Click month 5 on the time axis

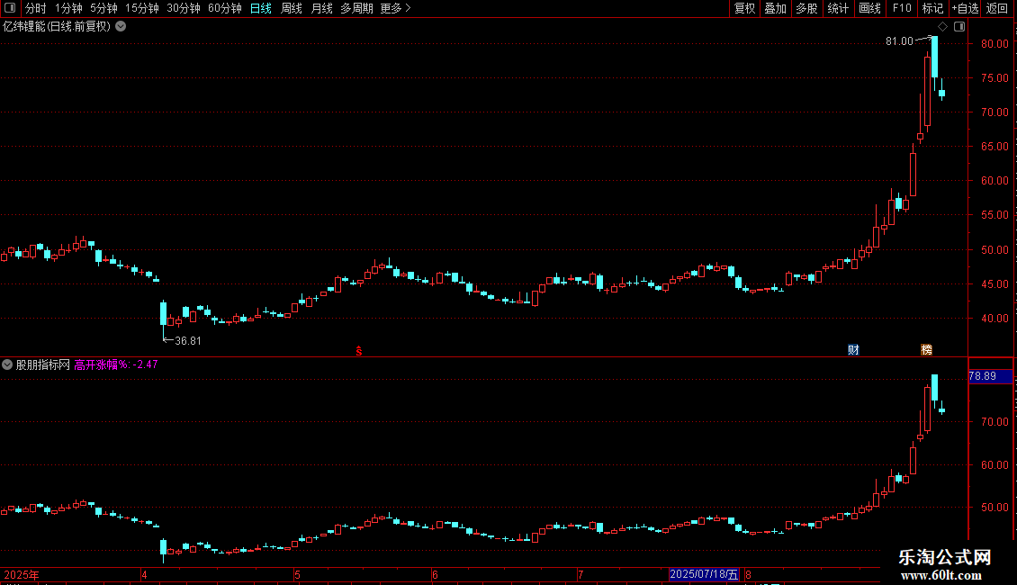click(x=297, y=575)
